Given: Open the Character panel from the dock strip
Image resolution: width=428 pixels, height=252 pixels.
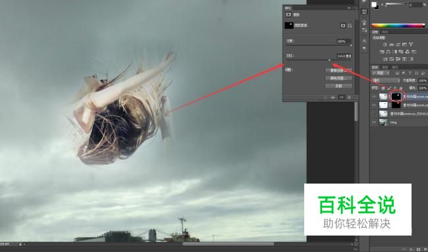Looking at the screenshot, I should click(x=364, y=40).
